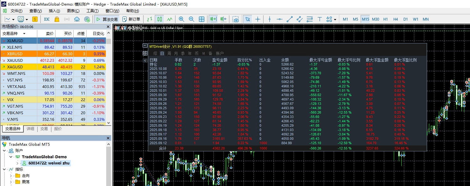Open the chart type icon in toolbar

pyautogui.click(x=8, y=19)
